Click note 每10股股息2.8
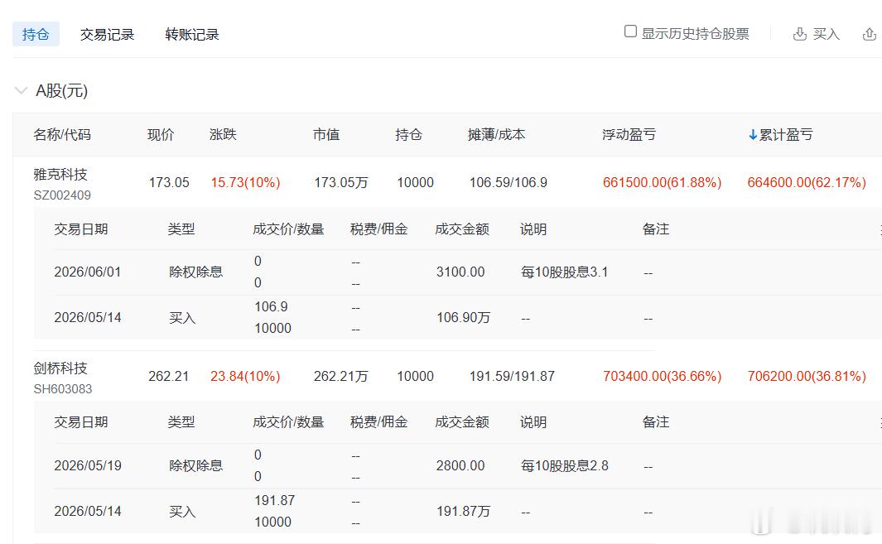The height and width of the screenshot is (544, 882). (564, 466)
